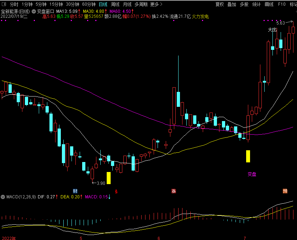The height and width of the screenshot is (240, 297).
Task: Click the 火力发电 sector link
Action: tap(200, 16)
